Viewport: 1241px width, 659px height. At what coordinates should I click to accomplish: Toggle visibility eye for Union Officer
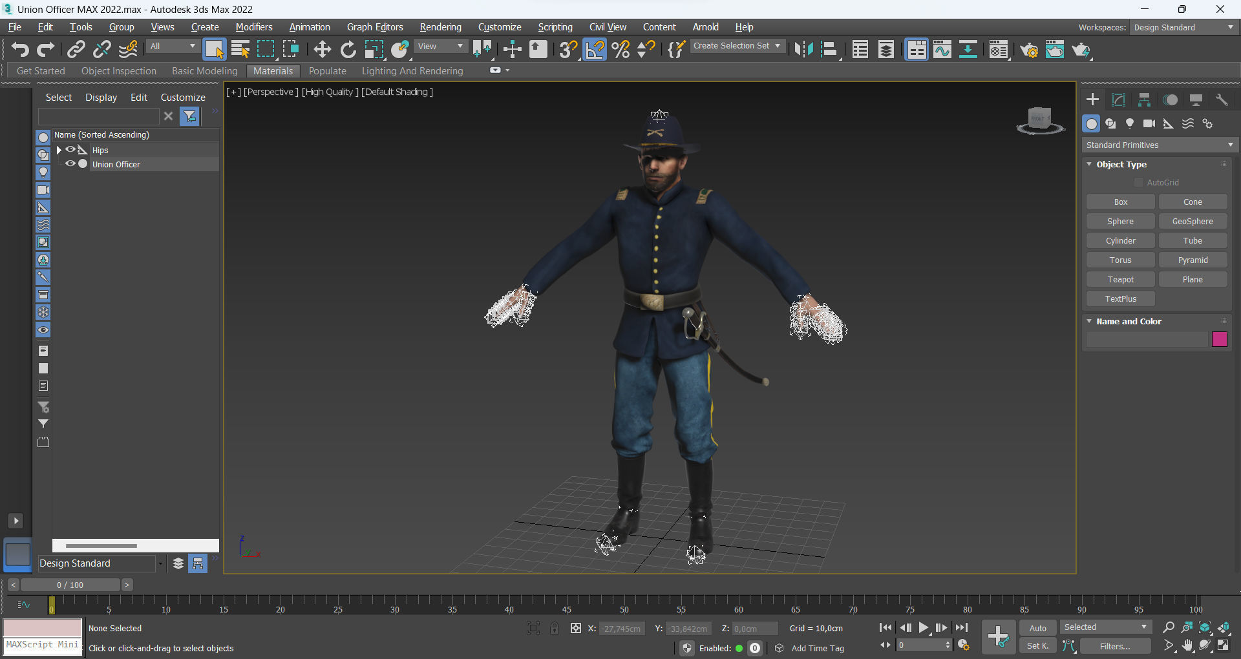tap(70, 164)
